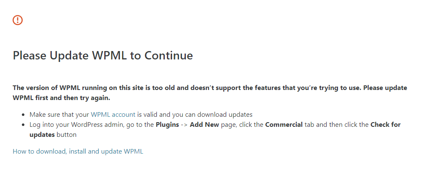This screenshot has width=425, height=172.
Task: Click the bold "Add New" text
Action: coord(204,125)
